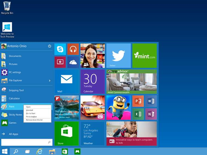Open the mint.com tile
Viewport: 207px width, 155px height.
[144, 56]
